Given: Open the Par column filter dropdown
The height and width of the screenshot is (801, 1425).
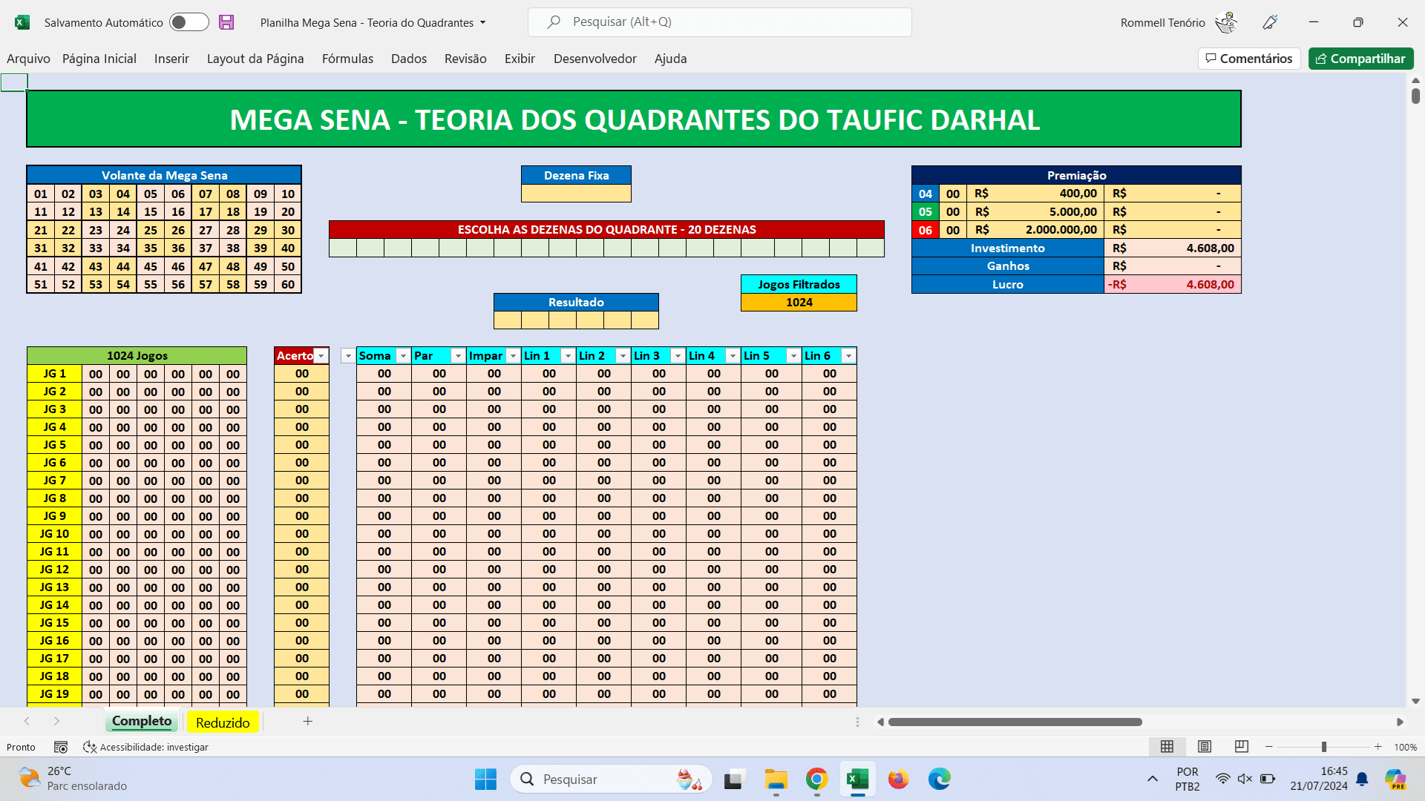Looking at the screenshot, I should pos(458,356).
